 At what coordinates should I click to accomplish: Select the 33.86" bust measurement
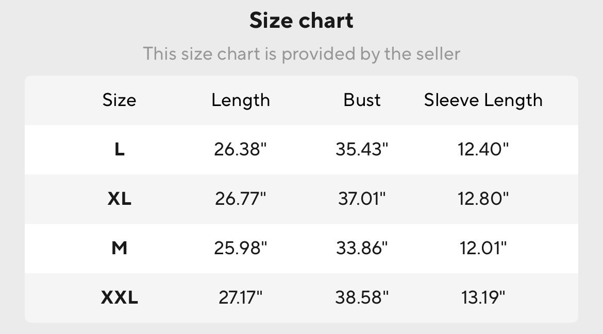click(362, 248)
